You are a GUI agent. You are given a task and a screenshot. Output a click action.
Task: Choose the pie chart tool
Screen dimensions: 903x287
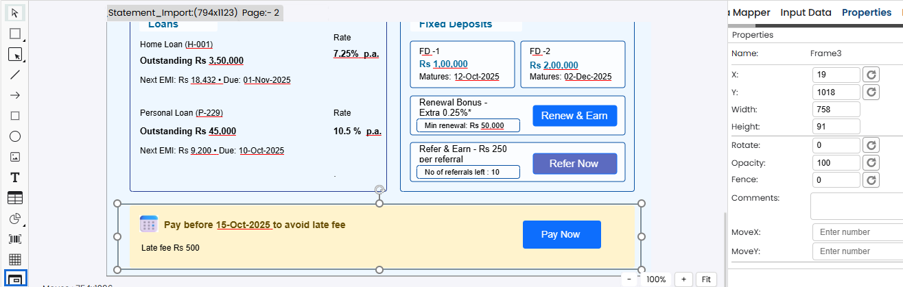(15, 219)
